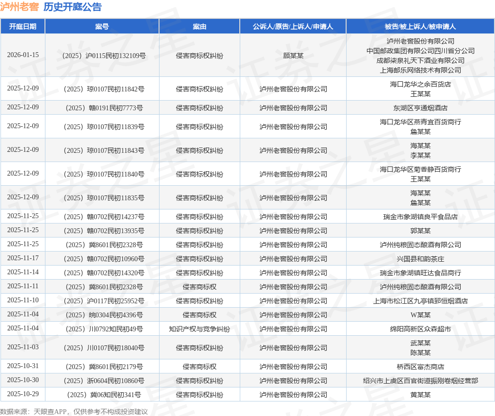Click case number 赣0191民初7773号
The width and height of the screenshot is (495, 416).
tap(104, 108)
